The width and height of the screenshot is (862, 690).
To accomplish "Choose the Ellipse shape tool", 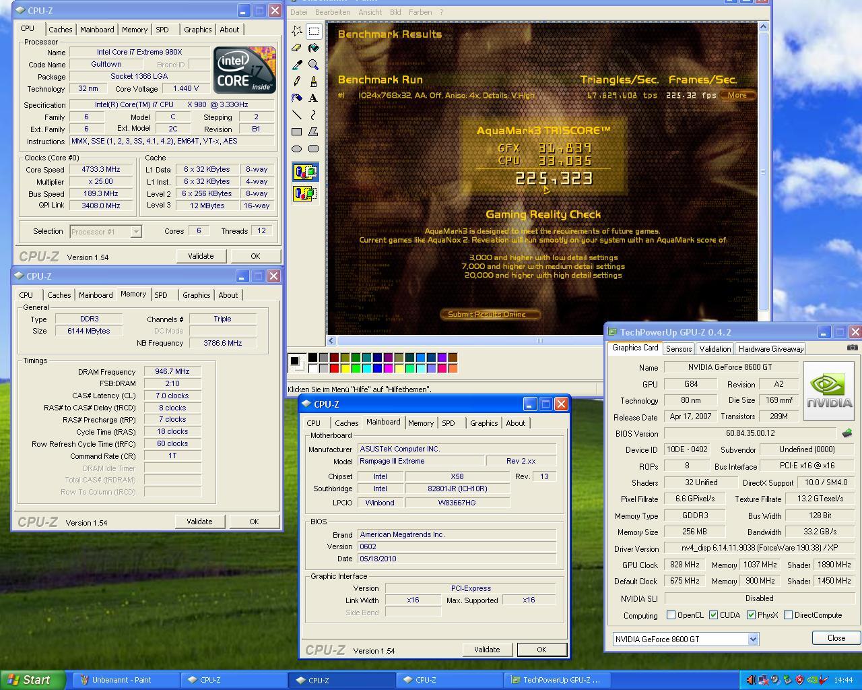I will click(x=297, y=149).
